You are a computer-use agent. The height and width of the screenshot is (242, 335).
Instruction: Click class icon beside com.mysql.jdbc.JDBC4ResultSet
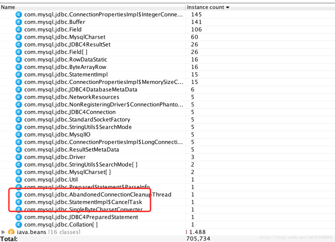19,45
